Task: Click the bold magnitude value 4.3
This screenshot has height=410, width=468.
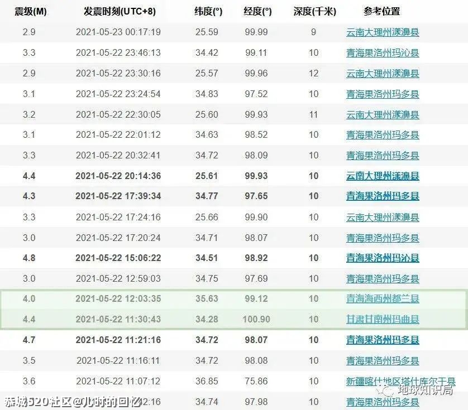Action: (x=29, y=196)
